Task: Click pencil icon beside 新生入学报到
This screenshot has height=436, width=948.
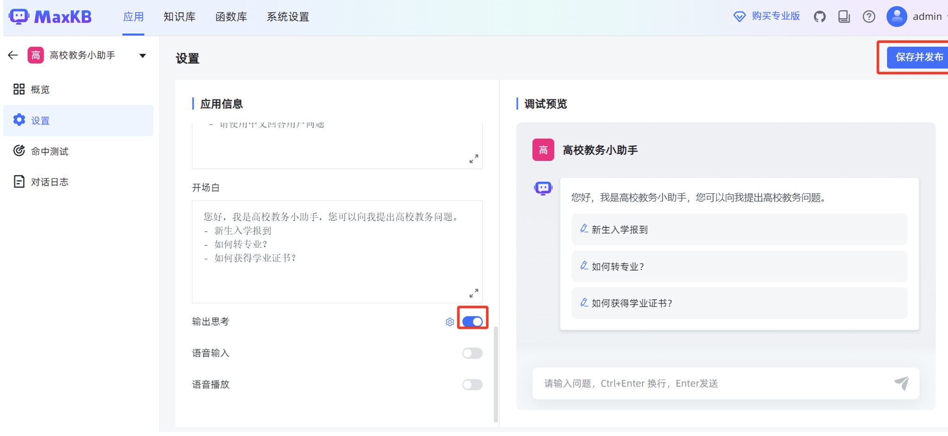Action: pyautogui.click(x=584, y=229)
